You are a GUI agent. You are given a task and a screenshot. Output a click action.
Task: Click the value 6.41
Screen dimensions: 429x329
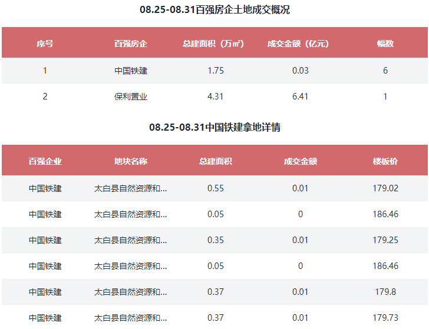coord(301,97)
